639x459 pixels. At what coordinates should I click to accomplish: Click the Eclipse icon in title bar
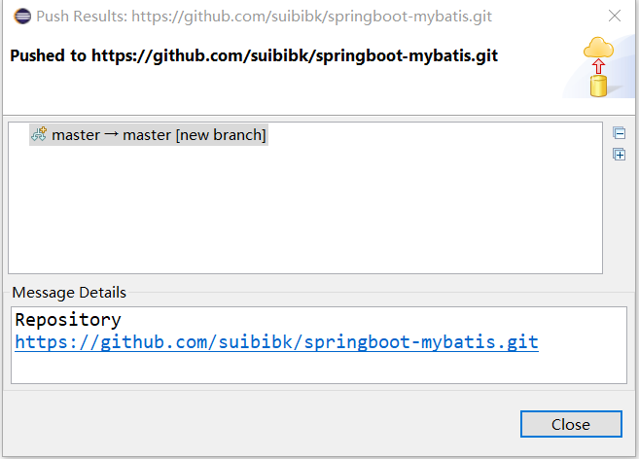[22, 17]
